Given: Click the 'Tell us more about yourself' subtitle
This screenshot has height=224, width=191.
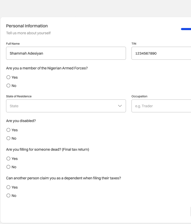Looking at the screenshot, I should (28, 33).
